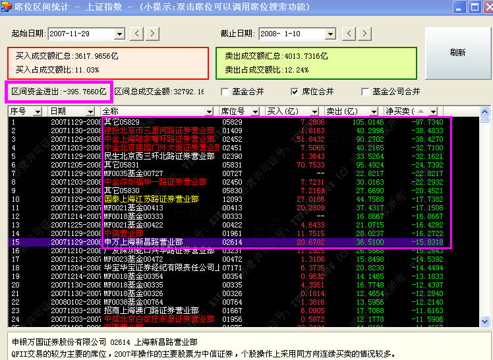Open the 截止日期 date dropdown
493x360 pixels.
pyautogui.click(x=330, y=34)
